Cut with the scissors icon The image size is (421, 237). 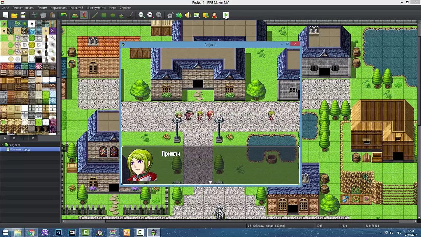34,15
